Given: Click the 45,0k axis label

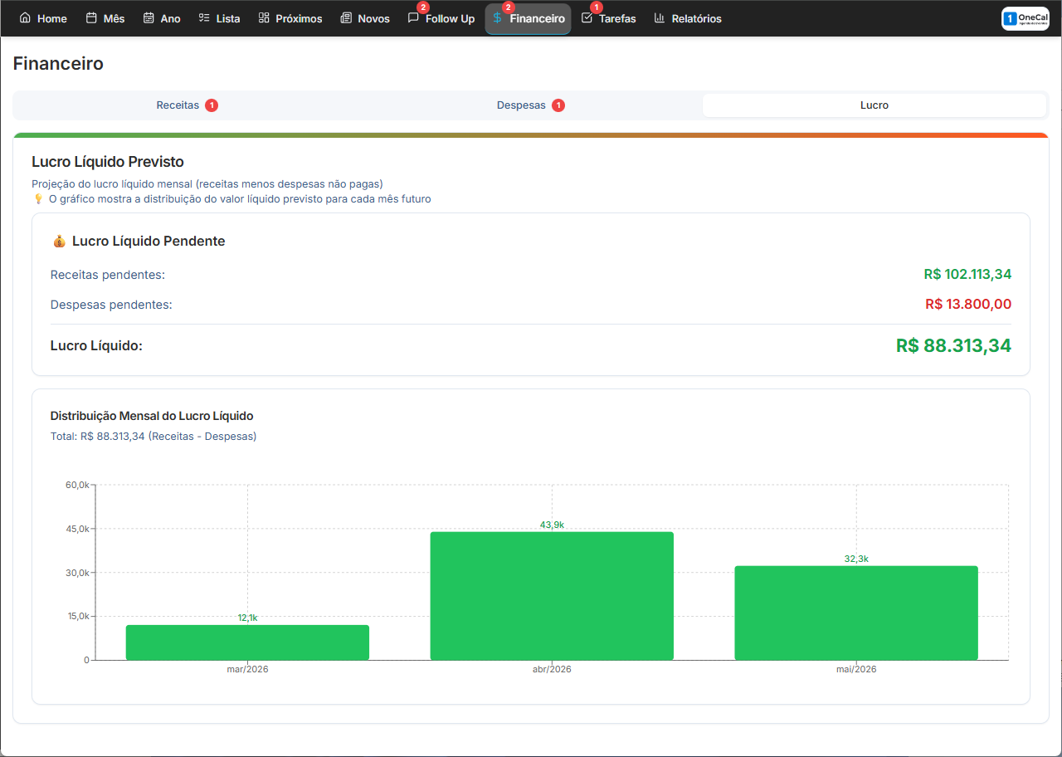Looking at the screenshot, I should [77, 529].
